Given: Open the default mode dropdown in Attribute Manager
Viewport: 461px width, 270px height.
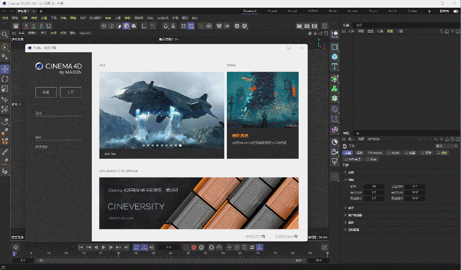Looking at the screenshot, I should coord(446,146).
